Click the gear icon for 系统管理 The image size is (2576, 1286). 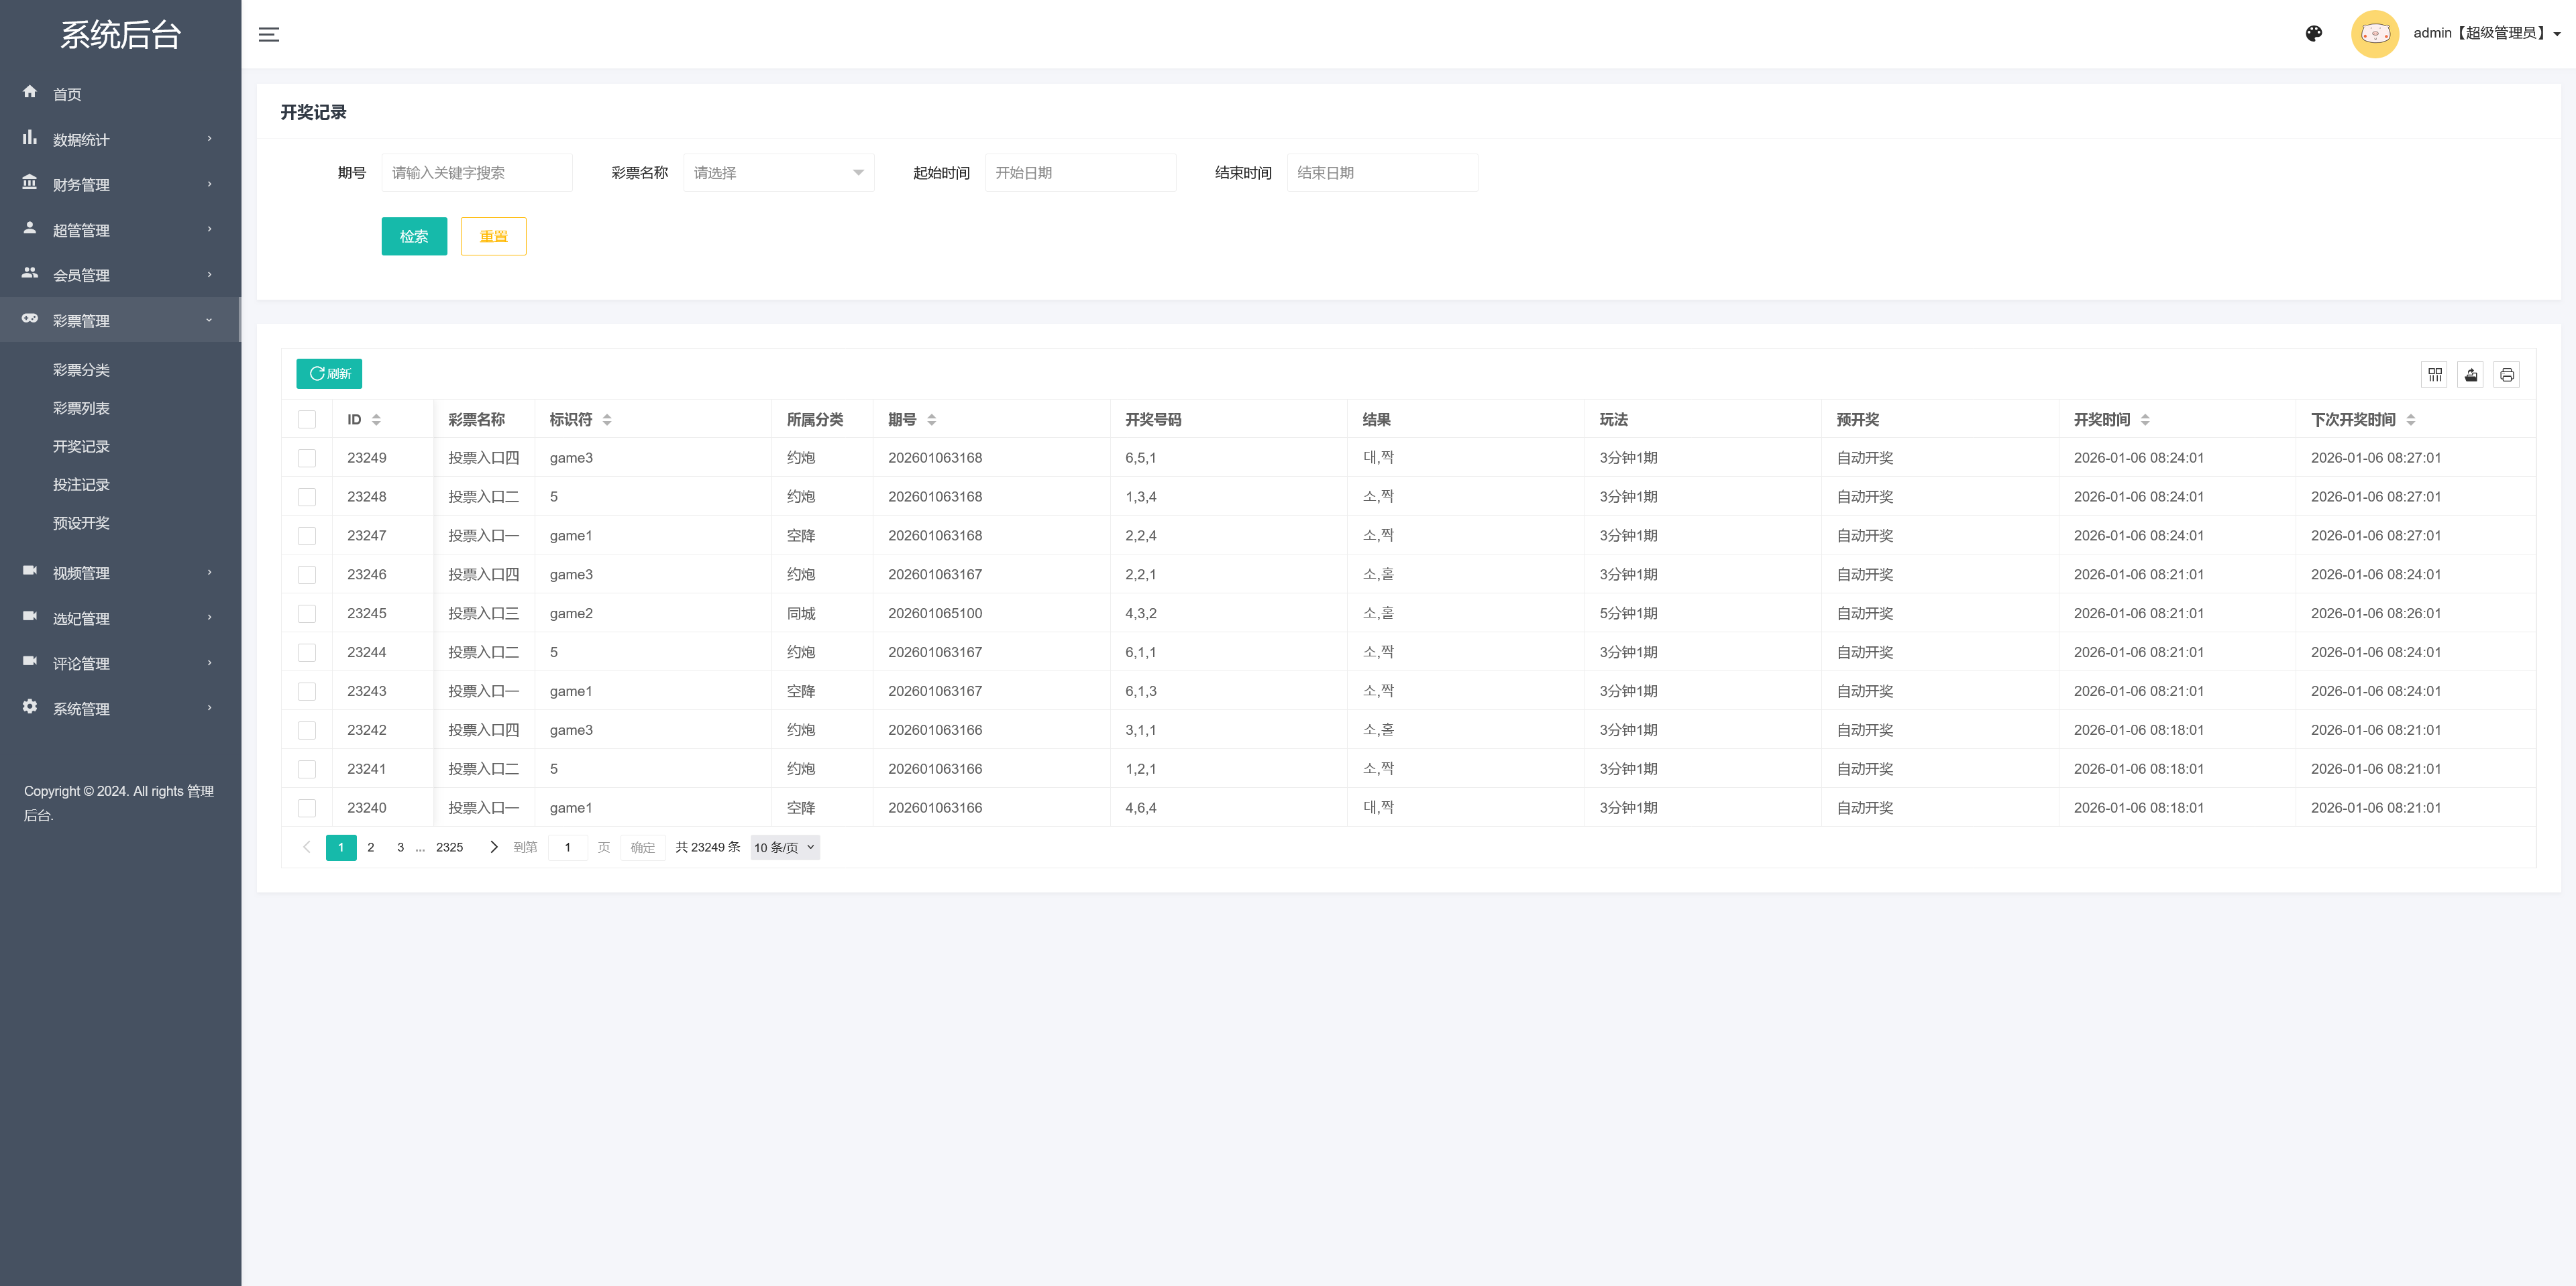point(30,707)
